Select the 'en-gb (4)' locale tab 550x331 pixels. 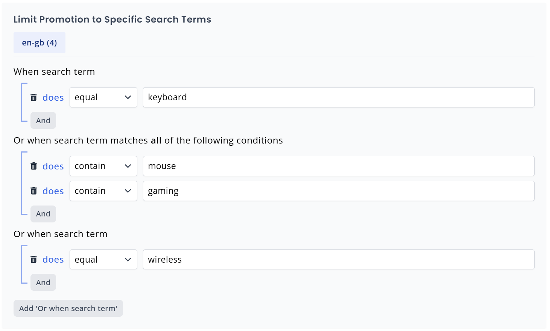point(39,42)
